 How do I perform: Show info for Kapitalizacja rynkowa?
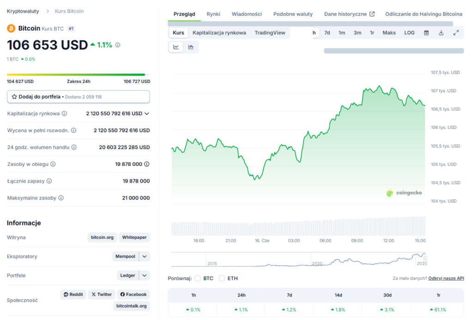click(64, 113)
